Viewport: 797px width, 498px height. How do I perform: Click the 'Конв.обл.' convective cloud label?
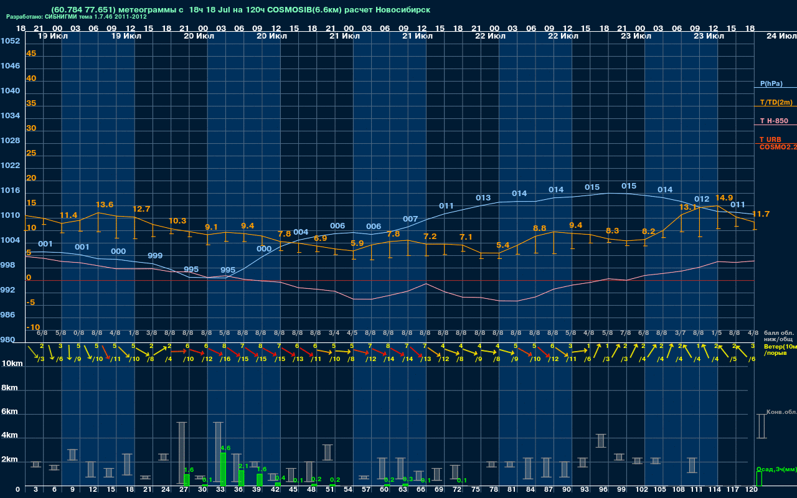point(781,412)
